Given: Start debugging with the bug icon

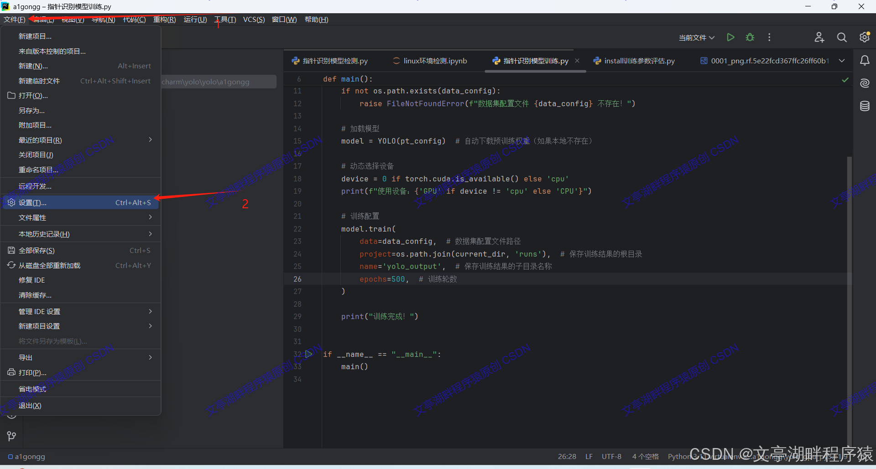Looking at the screenshot, I should coord(750,37).
